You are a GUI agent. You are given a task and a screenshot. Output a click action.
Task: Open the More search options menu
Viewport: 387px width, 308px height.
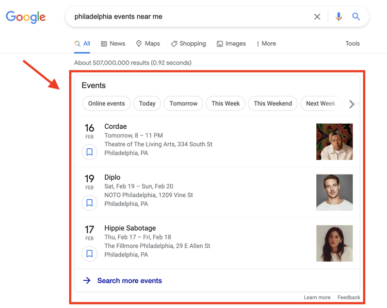tap(266, 44)
